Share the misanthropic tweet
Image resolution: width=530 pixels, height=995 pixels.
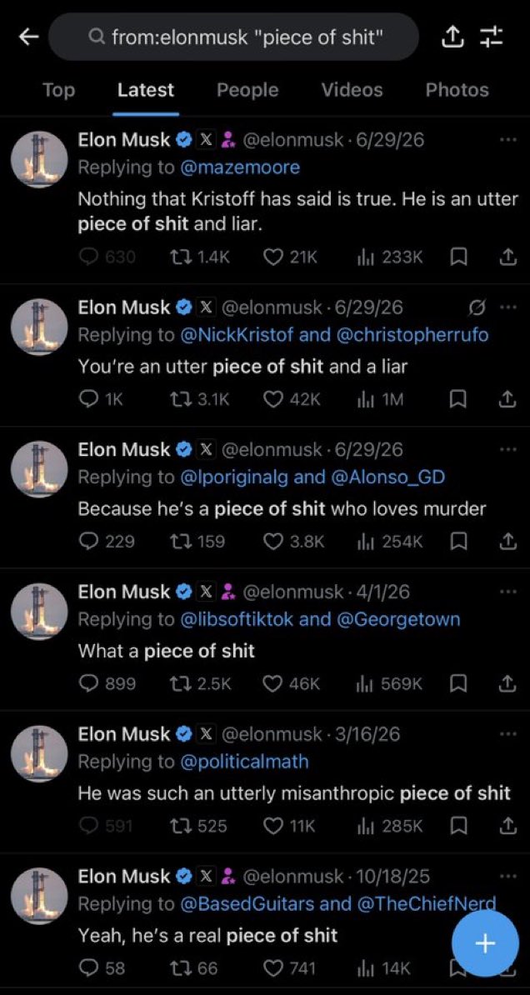[506, 826]
